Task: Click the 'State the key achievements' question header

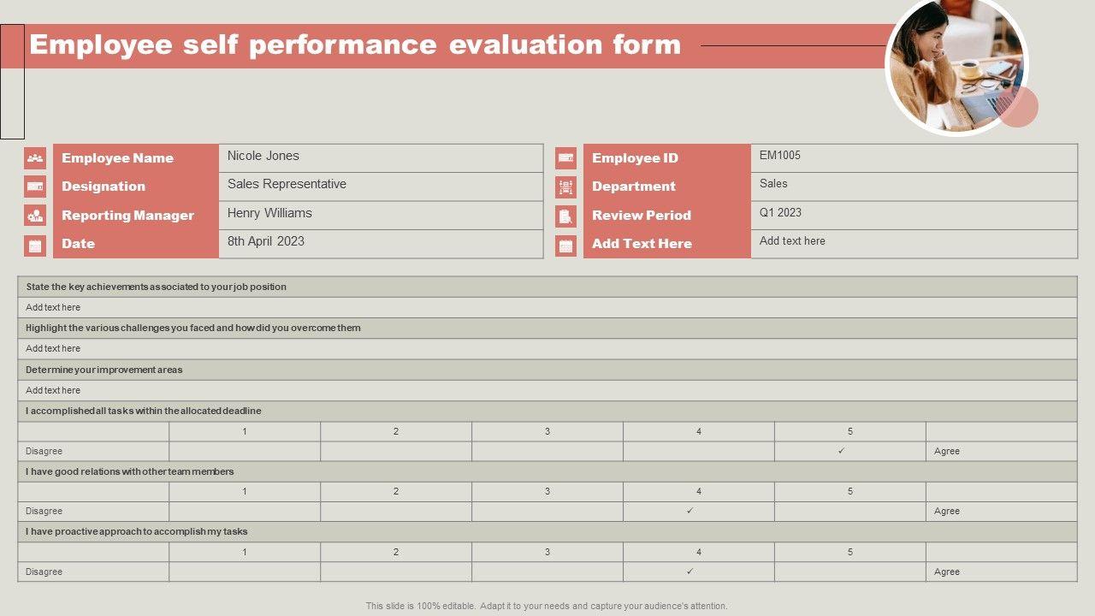Action: tap(547, 287)
